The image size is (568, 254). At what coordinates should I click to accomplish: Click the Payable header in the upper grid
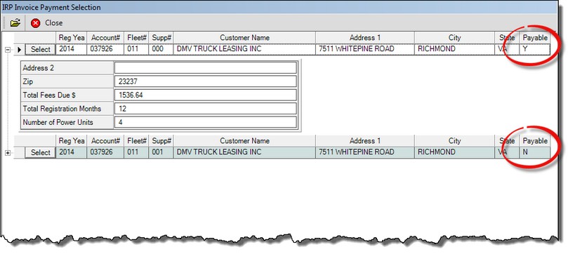point(535,38)
